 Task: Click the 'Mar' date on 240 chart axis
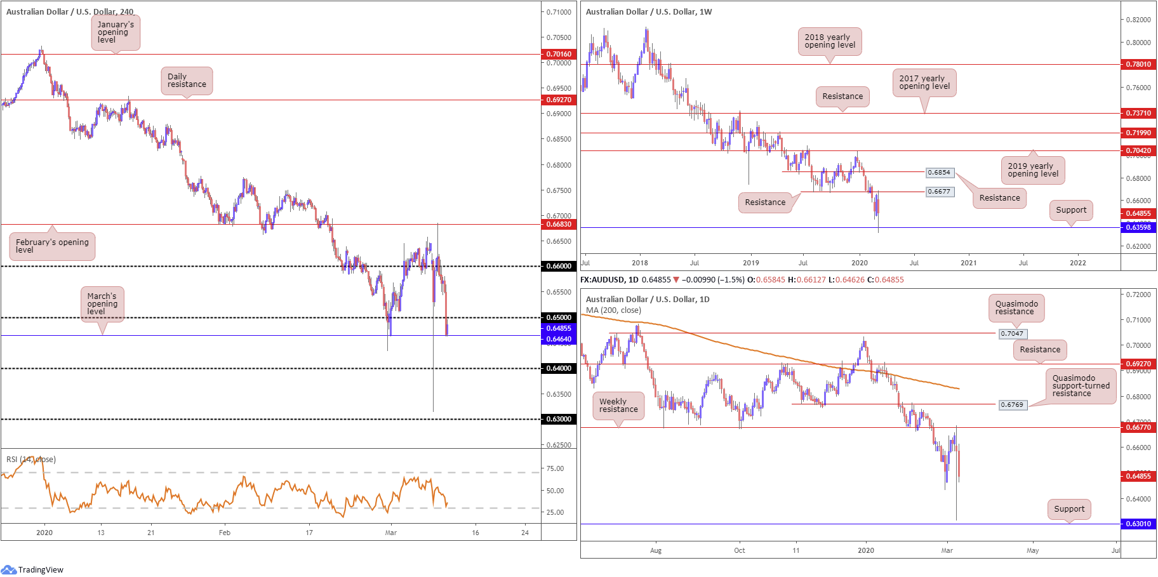click(391, 533)
